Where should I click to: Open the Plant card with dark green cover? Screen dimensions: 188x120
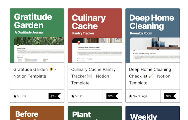95,113
